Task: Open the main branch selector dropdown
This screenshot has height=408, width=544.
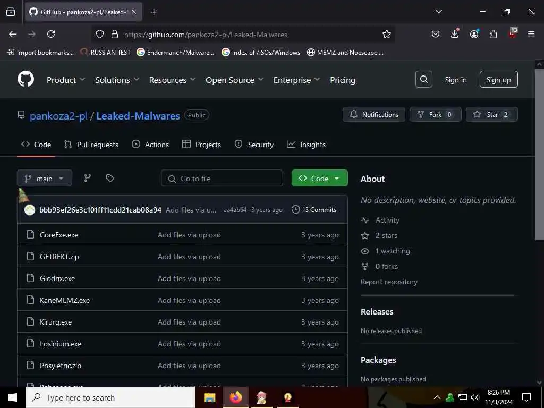Action: coord(45,178)
